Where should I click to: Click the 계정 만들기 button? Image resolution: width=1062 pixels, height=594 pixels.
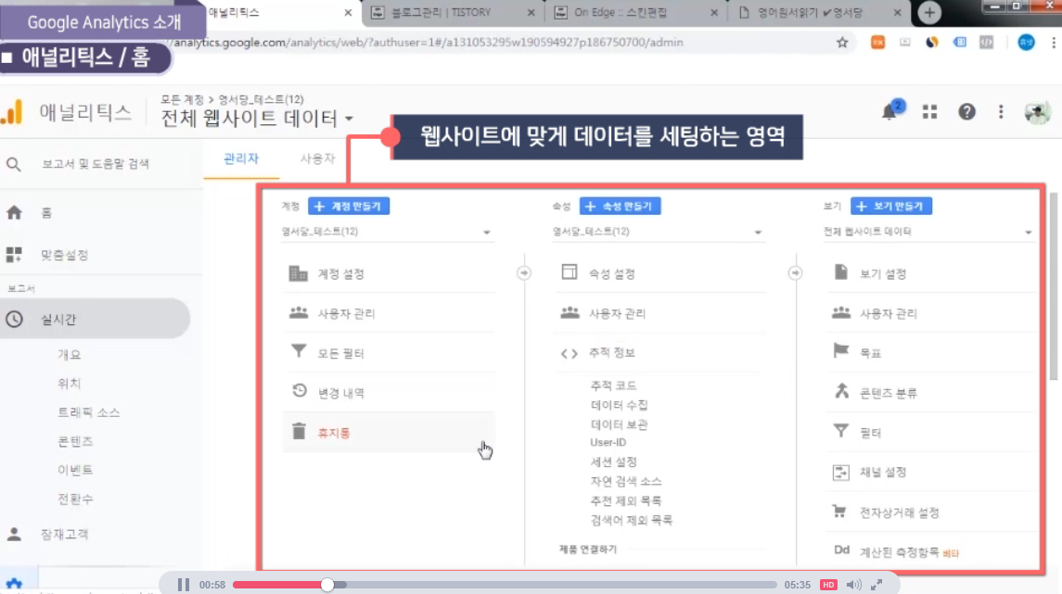click(x=349, y=207)
